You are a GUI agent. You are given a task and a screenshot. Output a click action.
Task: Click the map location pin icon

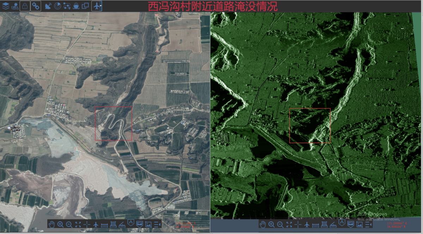pos(15,6)
